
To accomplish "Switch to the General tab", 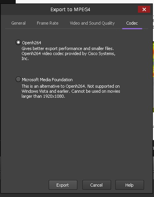I will point(18,23).
